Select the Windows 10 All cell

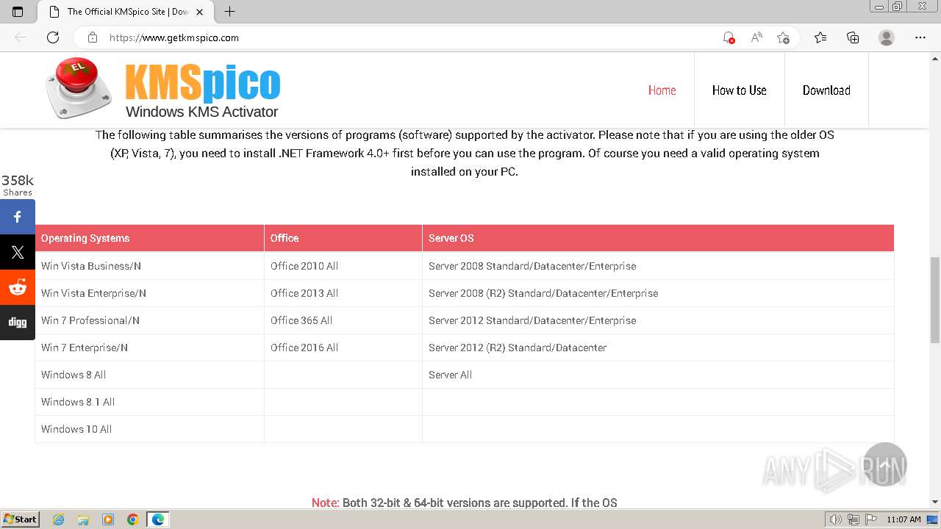150,429
